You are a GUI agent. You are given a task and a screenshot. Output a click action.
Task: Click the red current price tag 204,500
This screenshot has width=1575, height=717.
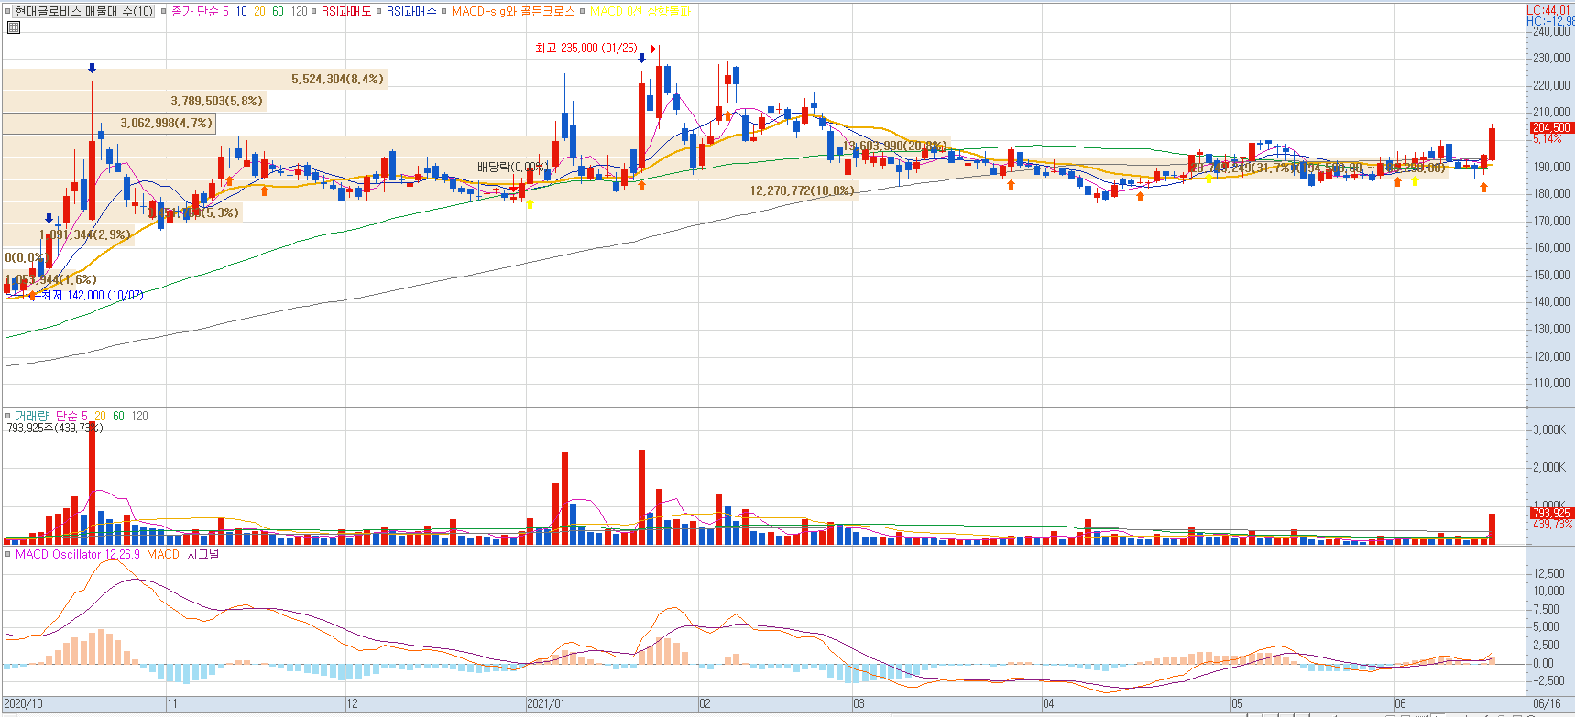click(1550, 127)
